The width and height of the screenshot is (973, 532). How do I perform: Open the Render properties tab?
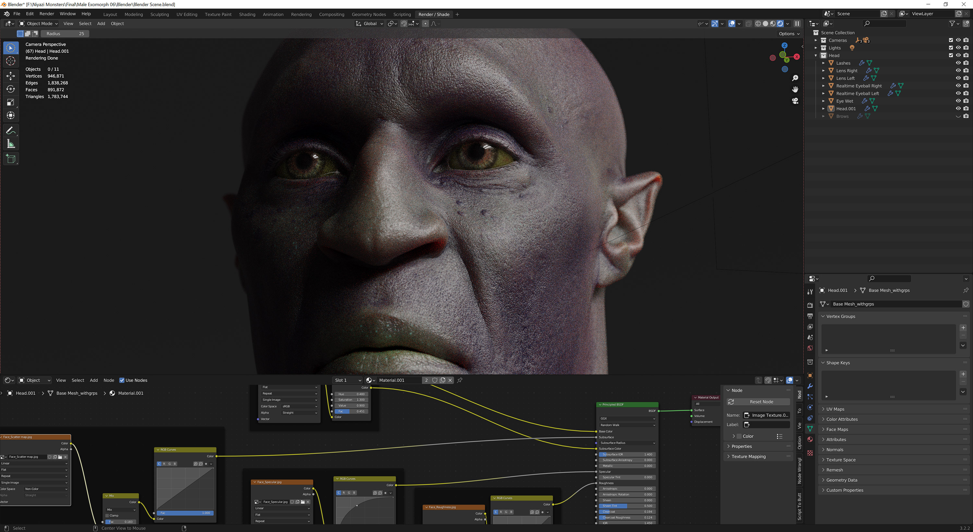[810, 305]
